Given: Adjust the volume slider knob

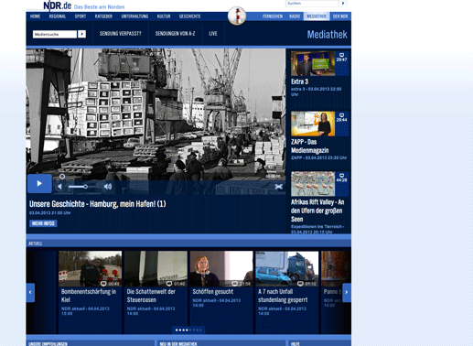Looking at the screenshot, I should pos(85,187).
